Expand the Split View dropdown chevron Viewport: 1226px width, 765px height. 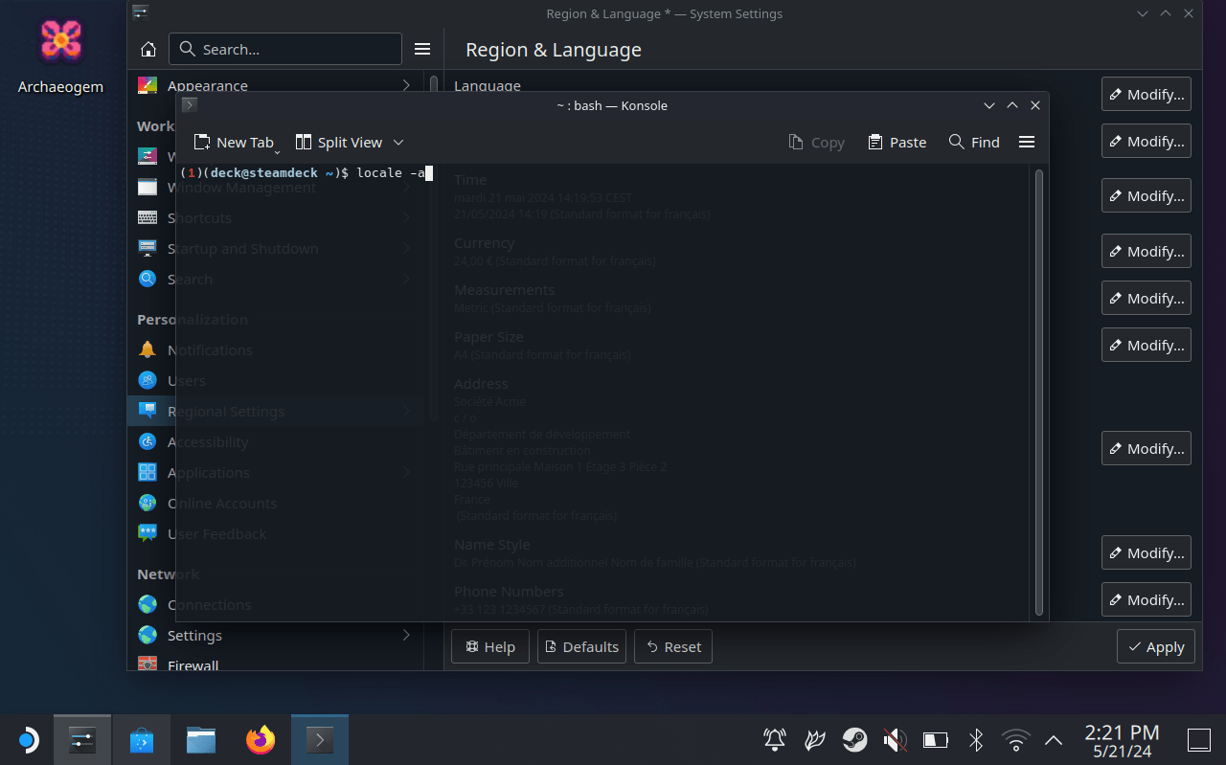[398, 142]
